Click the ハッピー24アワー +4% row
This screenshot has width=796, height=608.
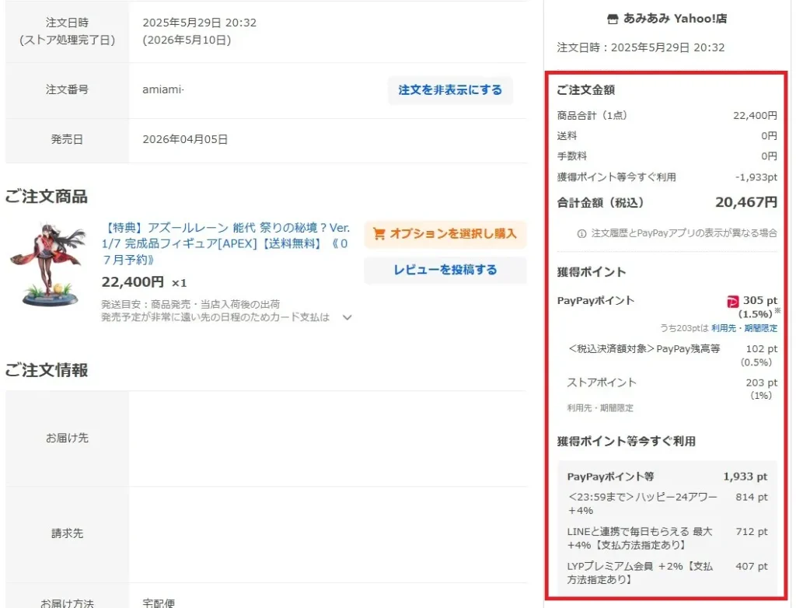[667, 504]
